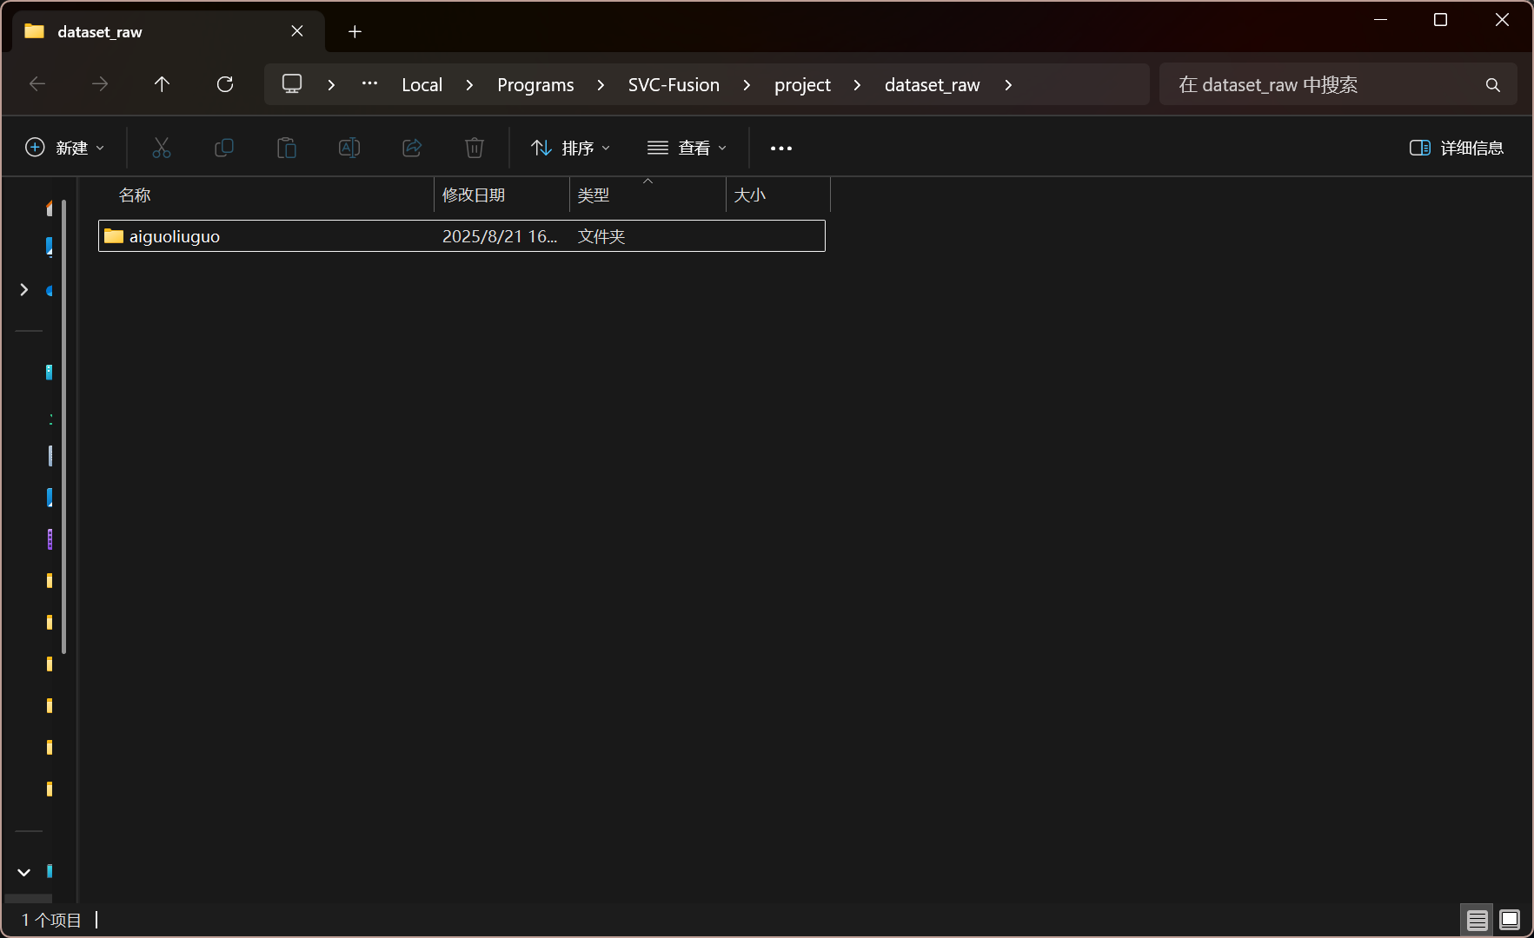
Task: Click the Copy icon in toolbar
Action: pyautogui.click(x=224, y=148)
